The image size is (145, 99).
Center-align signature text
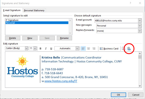(89, 48)
